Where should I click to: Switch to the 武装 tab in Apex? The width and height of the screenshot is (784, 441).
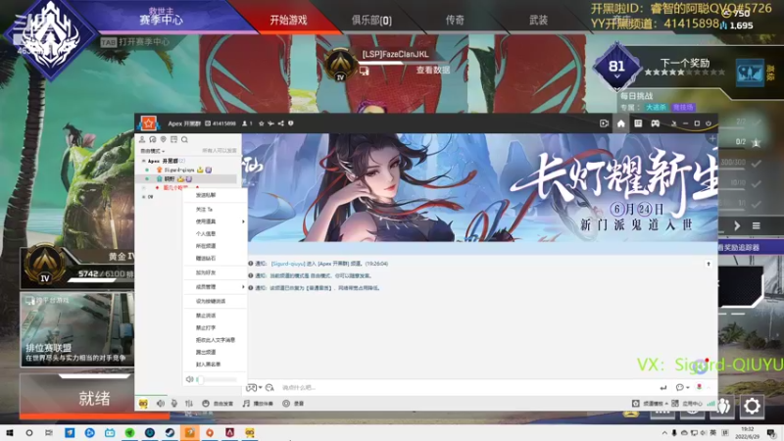[x=538, y=20]
